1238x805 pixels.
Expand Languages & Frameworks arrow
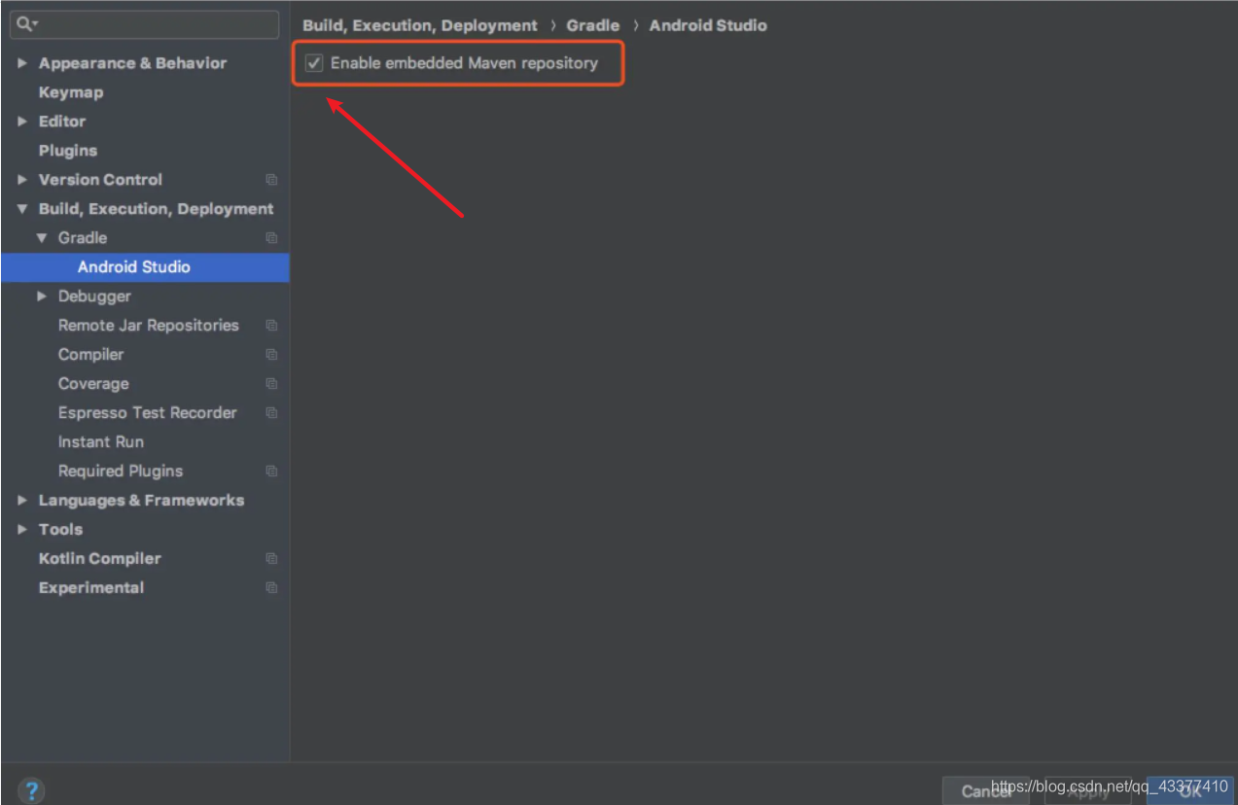point(22,501)
